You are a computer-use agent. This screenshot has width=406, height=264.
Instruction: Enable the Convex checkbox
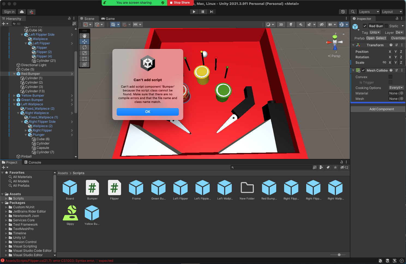pyautogui.click(x=390, y=77)
